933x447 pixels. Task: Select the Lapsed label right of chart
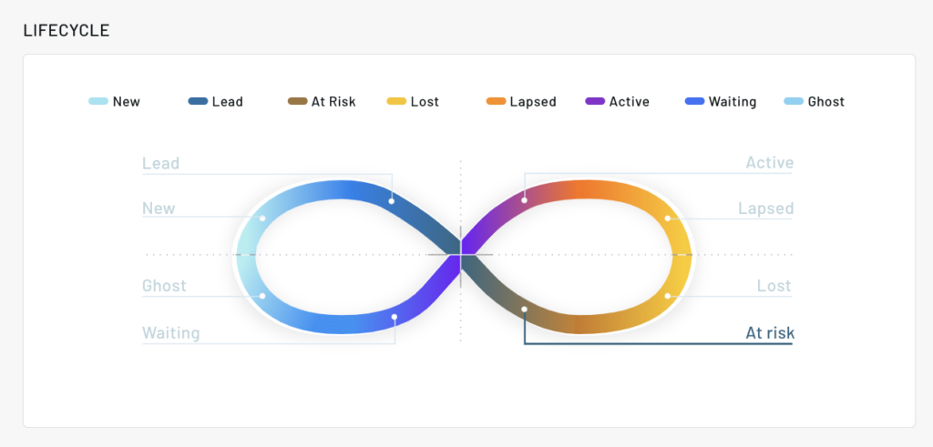pos(766,208)
